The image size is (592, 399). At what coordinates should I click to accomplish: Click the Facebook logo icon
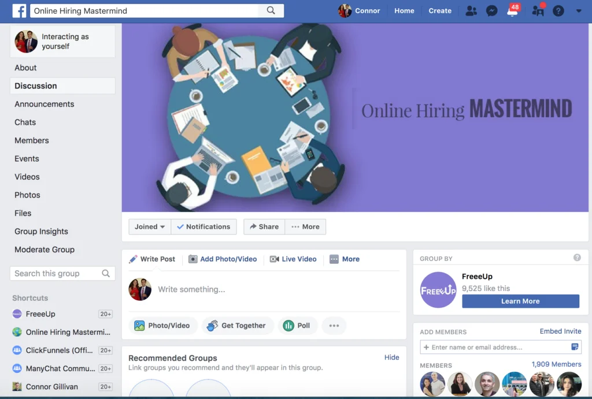click(19, 10)
